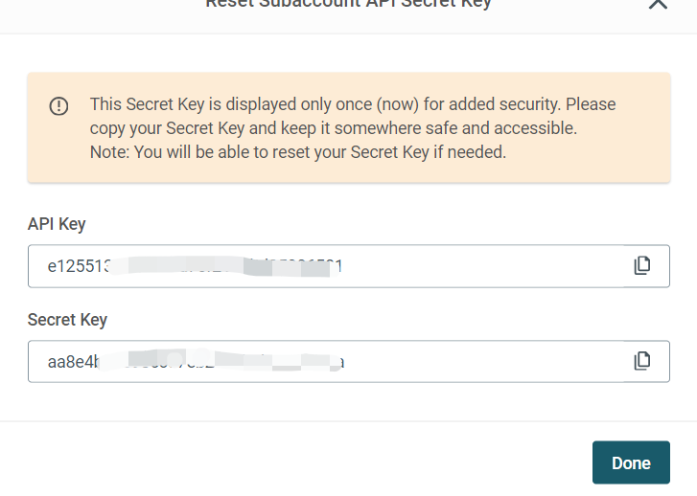Click the exclamation warning icon in banner

(58, 106)
